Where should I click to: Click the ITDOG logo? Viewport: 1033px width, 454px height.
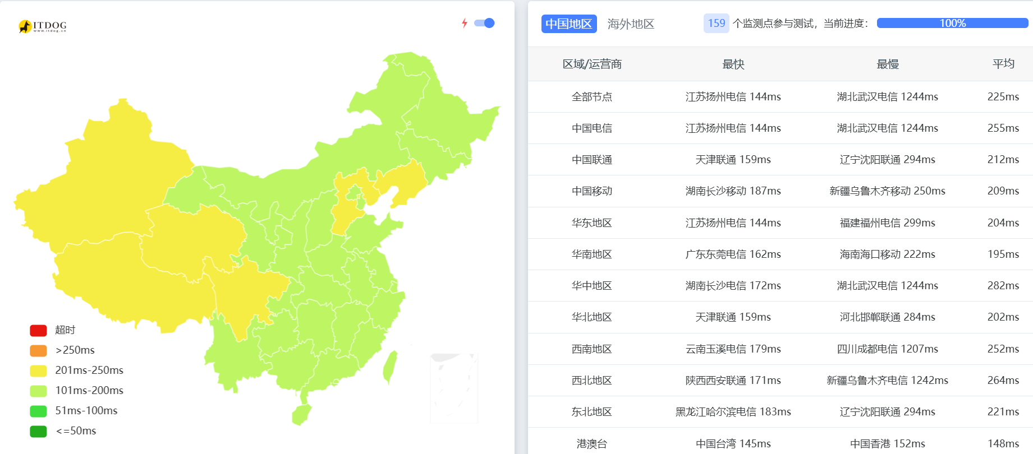coord(43,26)
